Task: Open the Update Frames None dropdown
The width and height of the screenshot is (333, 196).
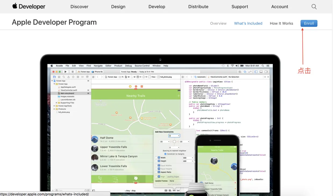Action: [x=181, y=181]
